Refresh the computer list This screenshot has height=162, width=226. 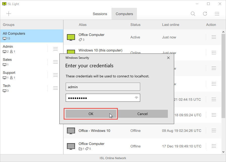click(x=205, y=14)
